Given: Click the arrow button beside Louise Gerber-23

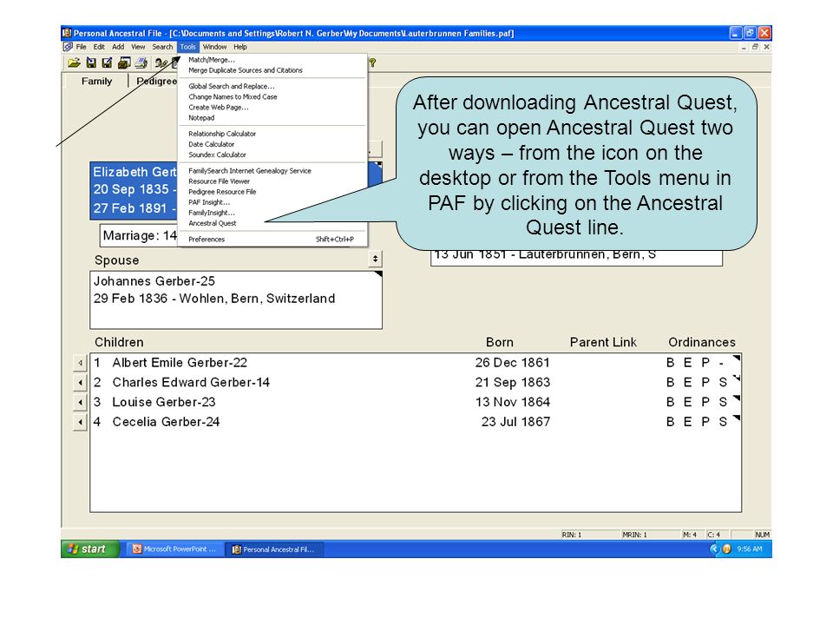Looking at the screenshot, I should click(80, 402).
